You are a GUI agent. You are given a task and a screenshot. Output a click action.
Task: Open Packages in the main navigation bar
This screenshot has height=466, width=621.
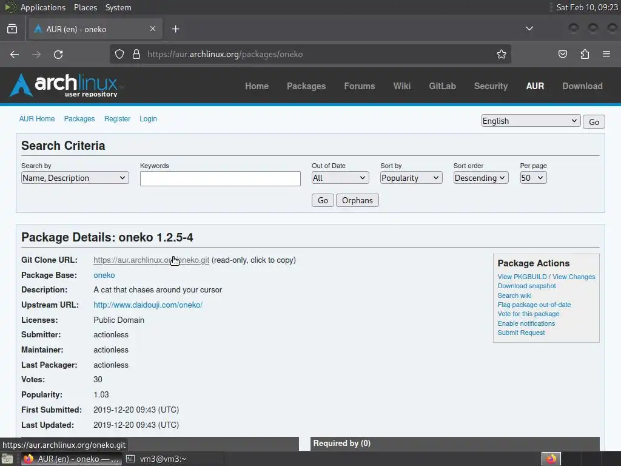coord(306,86)
